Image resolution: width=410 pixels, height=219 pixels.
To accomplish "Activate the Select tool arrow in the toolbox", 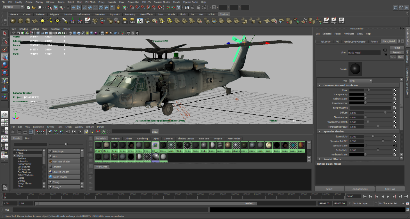I will [x=4, y=33].
